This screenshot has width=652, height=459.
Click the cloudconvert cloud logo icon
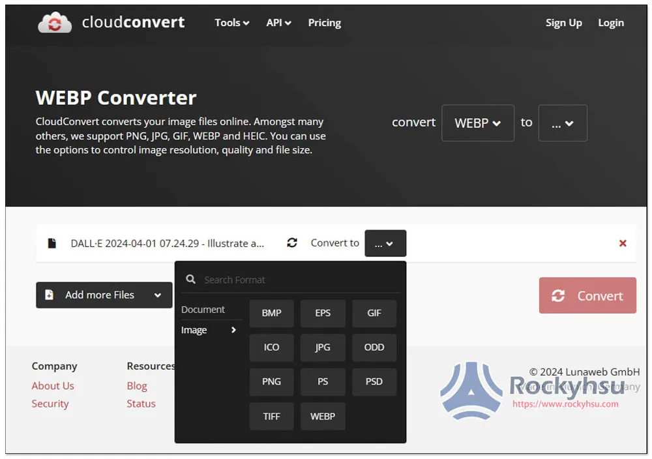(55, 22)
